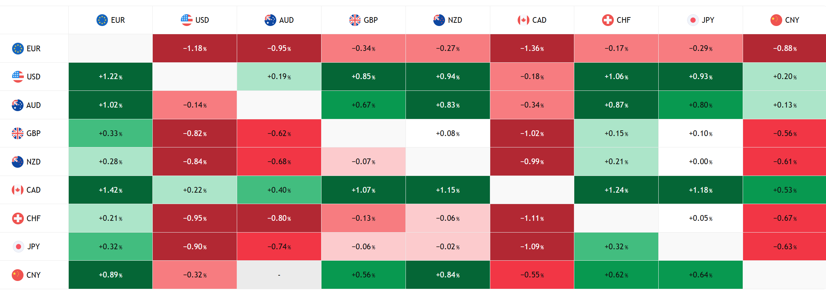Click the AUD text label in the row labels
Image resolution: width=826 pixels, height=297 pixels.
[33, 105]
